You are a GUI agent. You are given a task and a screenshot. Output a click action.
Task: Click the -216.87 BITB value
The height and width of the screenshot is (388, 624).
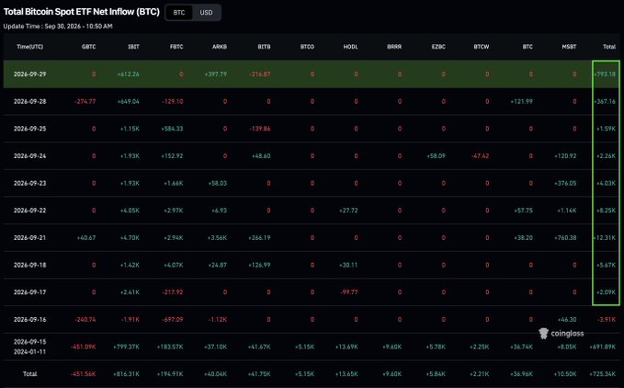[x=260, y=74]
